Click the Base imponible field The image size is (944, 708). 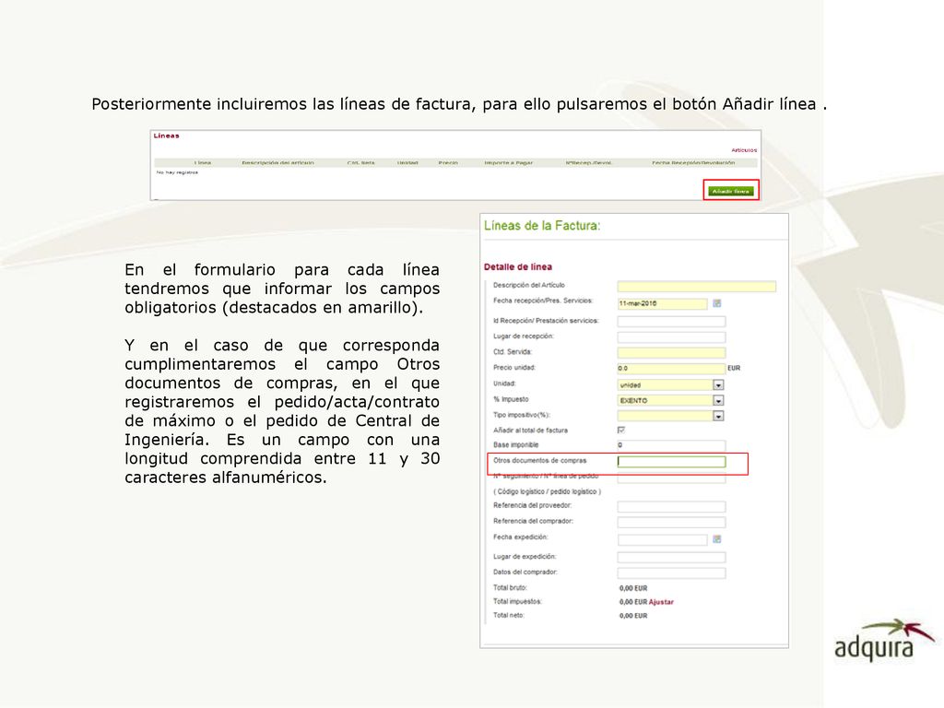(671, 445)
